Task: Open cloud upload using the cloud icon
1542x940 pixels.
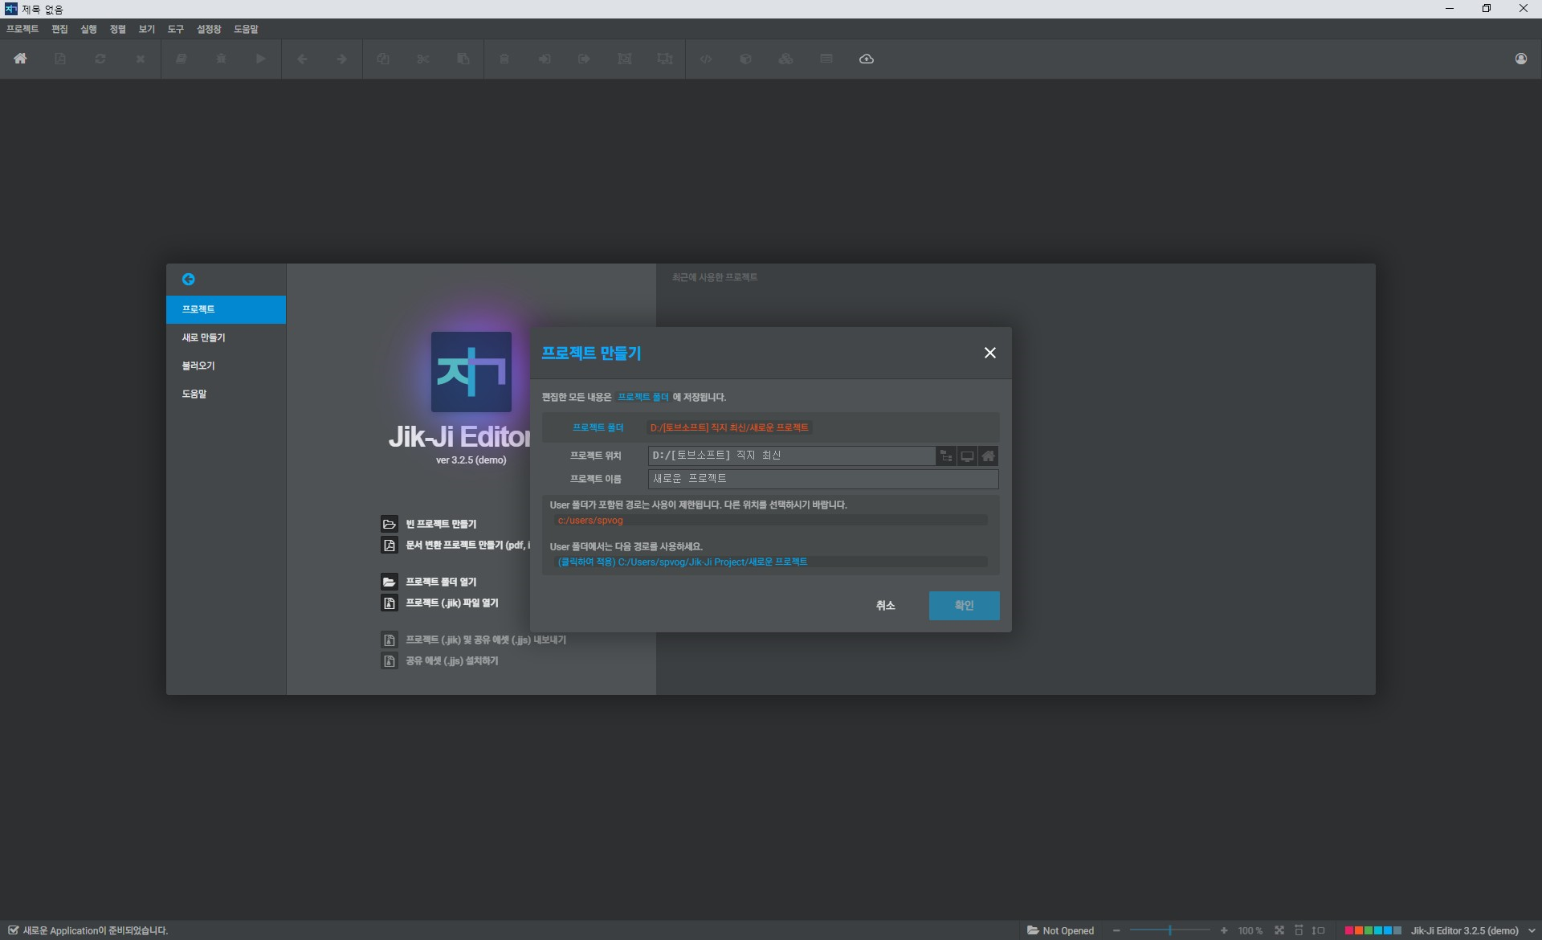Action: pyautogui.click(x=866, y=59)
